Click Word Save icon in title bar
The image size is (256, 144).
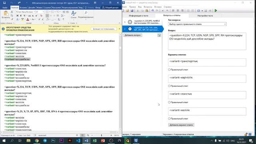[4, 3]
